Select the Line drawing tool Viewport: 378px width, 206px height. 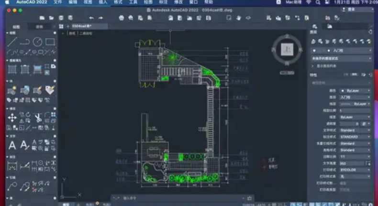pos(12,42)
